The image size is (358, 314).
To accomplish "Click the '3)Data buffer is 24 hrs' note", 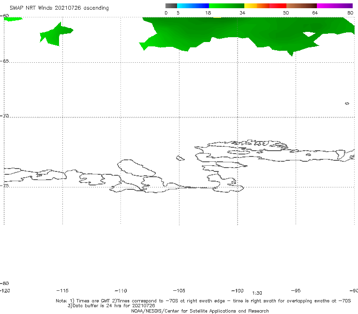I will pyautogui.click(x=111, y=306).
